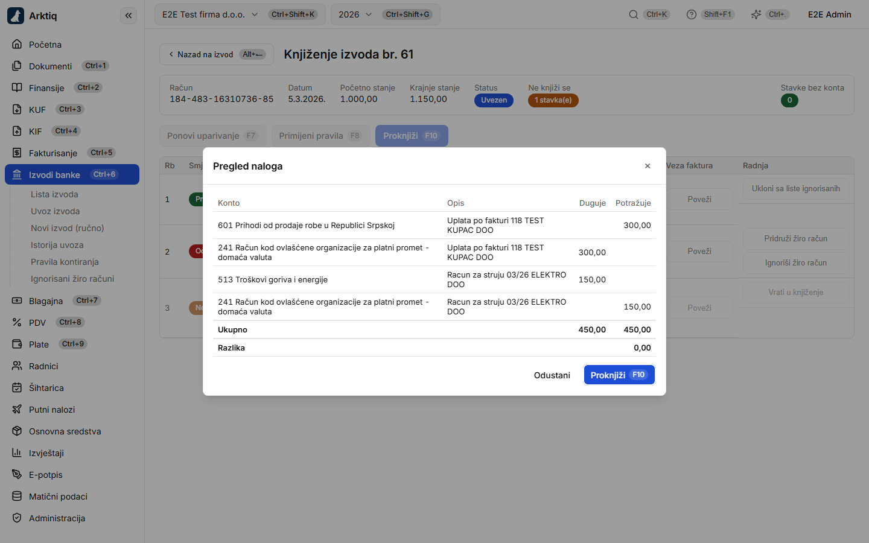The image size is (869, 543).
Task: Open Putni nalozi plane icon
Action: pos(17,409)
